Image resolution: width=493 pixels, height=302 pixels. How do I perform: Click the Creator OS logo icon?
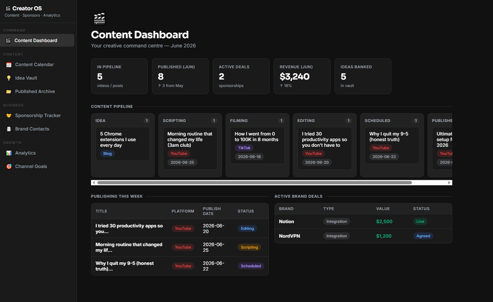click(x=8, y=9)
